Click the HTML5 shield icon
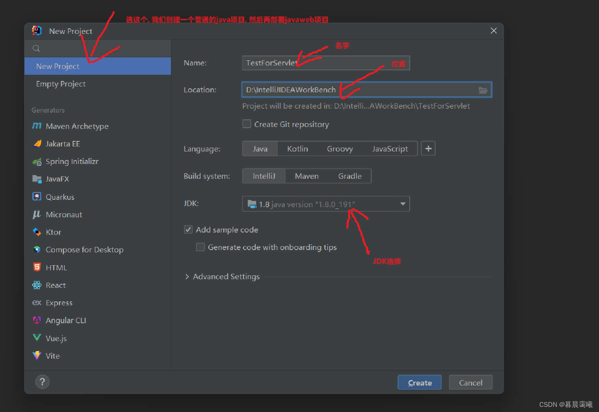Viewport: 599px width, 412px height. (x=37, y=267)
